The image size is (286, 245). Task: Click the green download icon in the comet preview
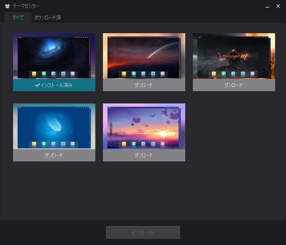[x=134, y=74]
